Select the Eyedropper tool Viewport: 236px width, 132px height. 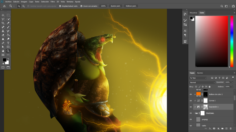click(x=8, y=23)
